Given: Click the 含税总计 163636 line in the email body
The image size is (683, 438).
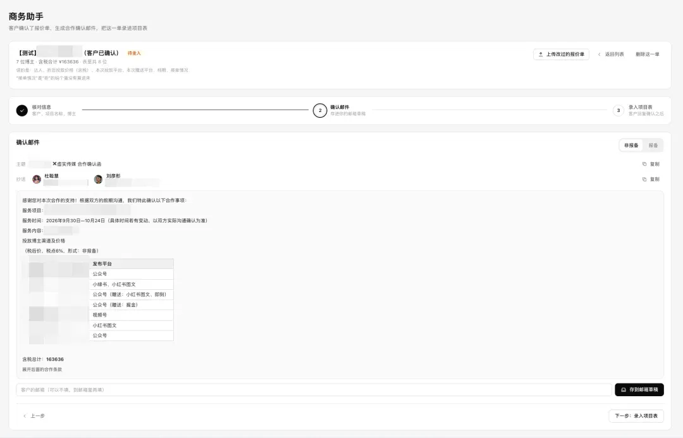Looking at the screenshot, I should pyautogui.click(x=43, y=360).
